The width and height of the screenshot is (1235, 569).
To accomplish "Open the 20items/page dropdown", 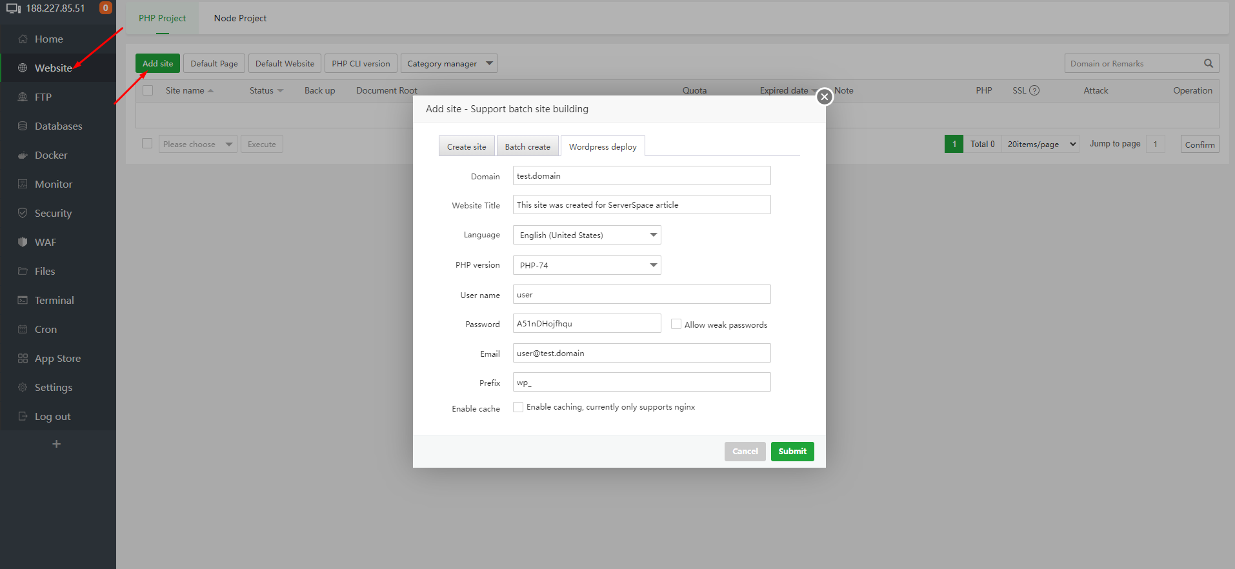I will pos(1040,144).
